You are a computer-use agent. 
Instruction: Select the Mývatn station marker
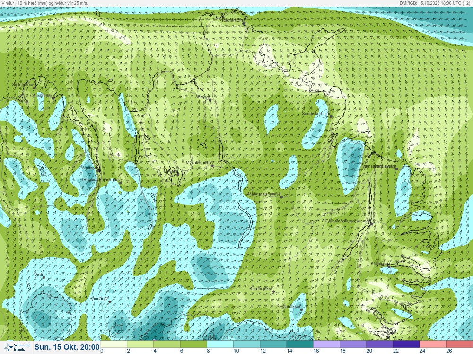coord(178,174)
